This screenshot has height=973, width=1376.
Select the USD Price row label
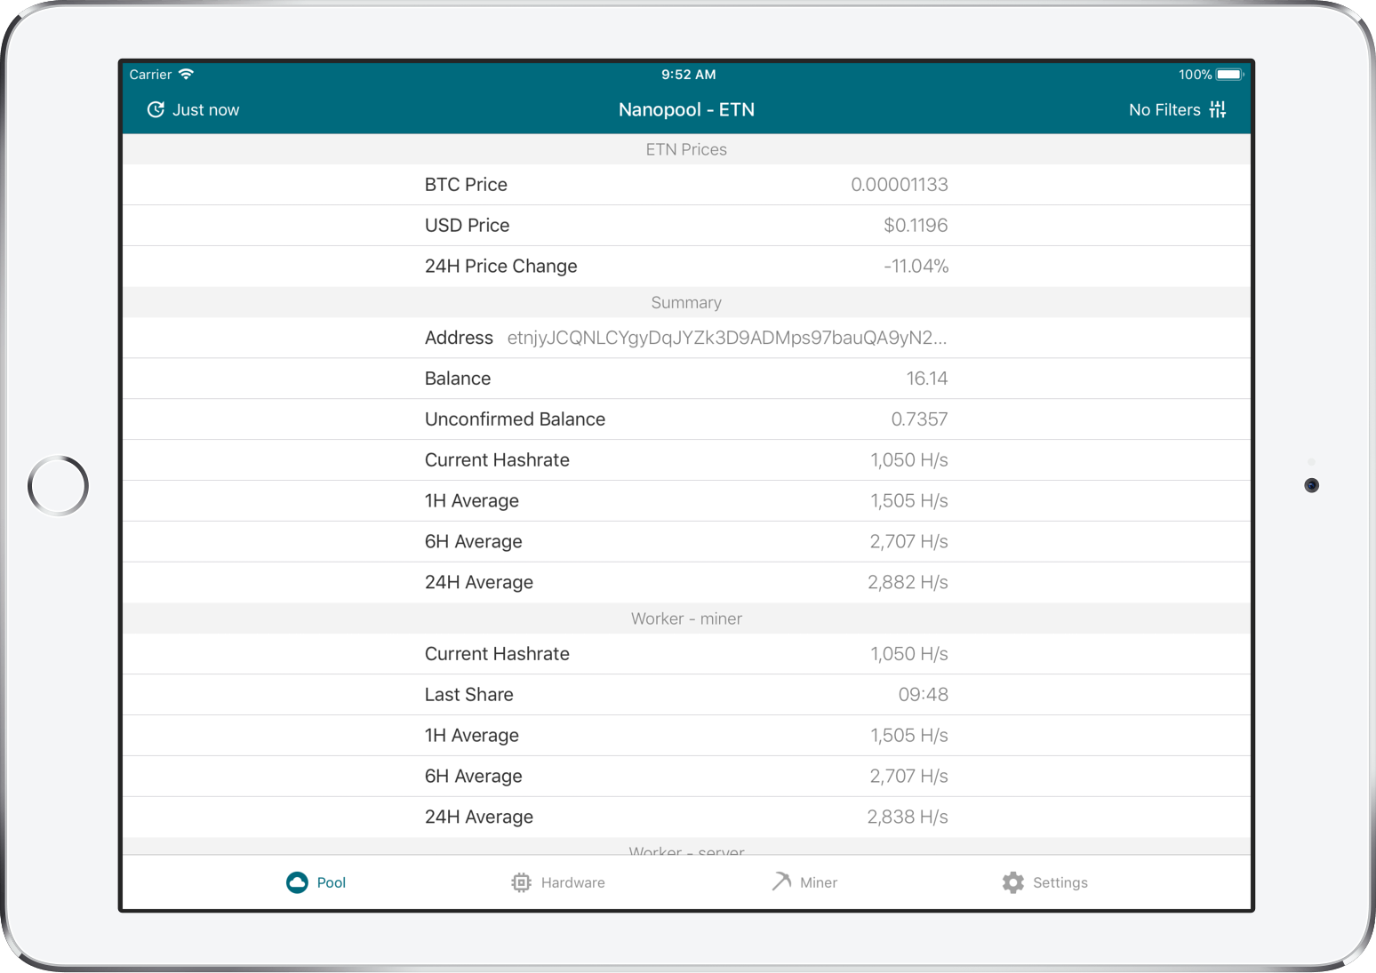(468, 226)
